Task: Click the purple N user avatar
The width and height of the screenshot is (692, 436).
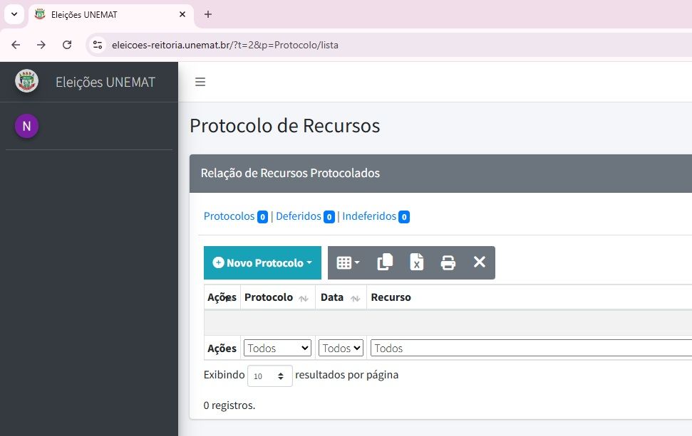Action: [26, 126]
